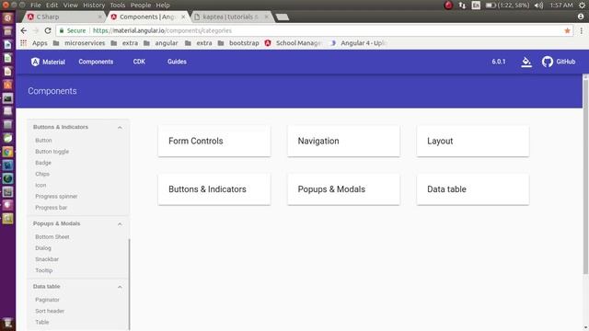589x331 pixels.
Task: Open the Tools menu
Action: (x=118, y=6)
